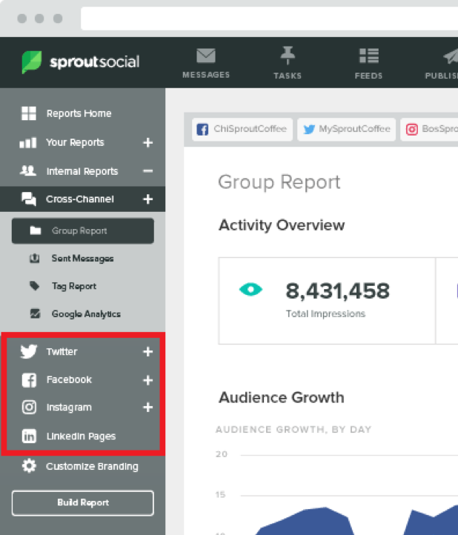Click the Group Report folder icon

pos(35,231)
